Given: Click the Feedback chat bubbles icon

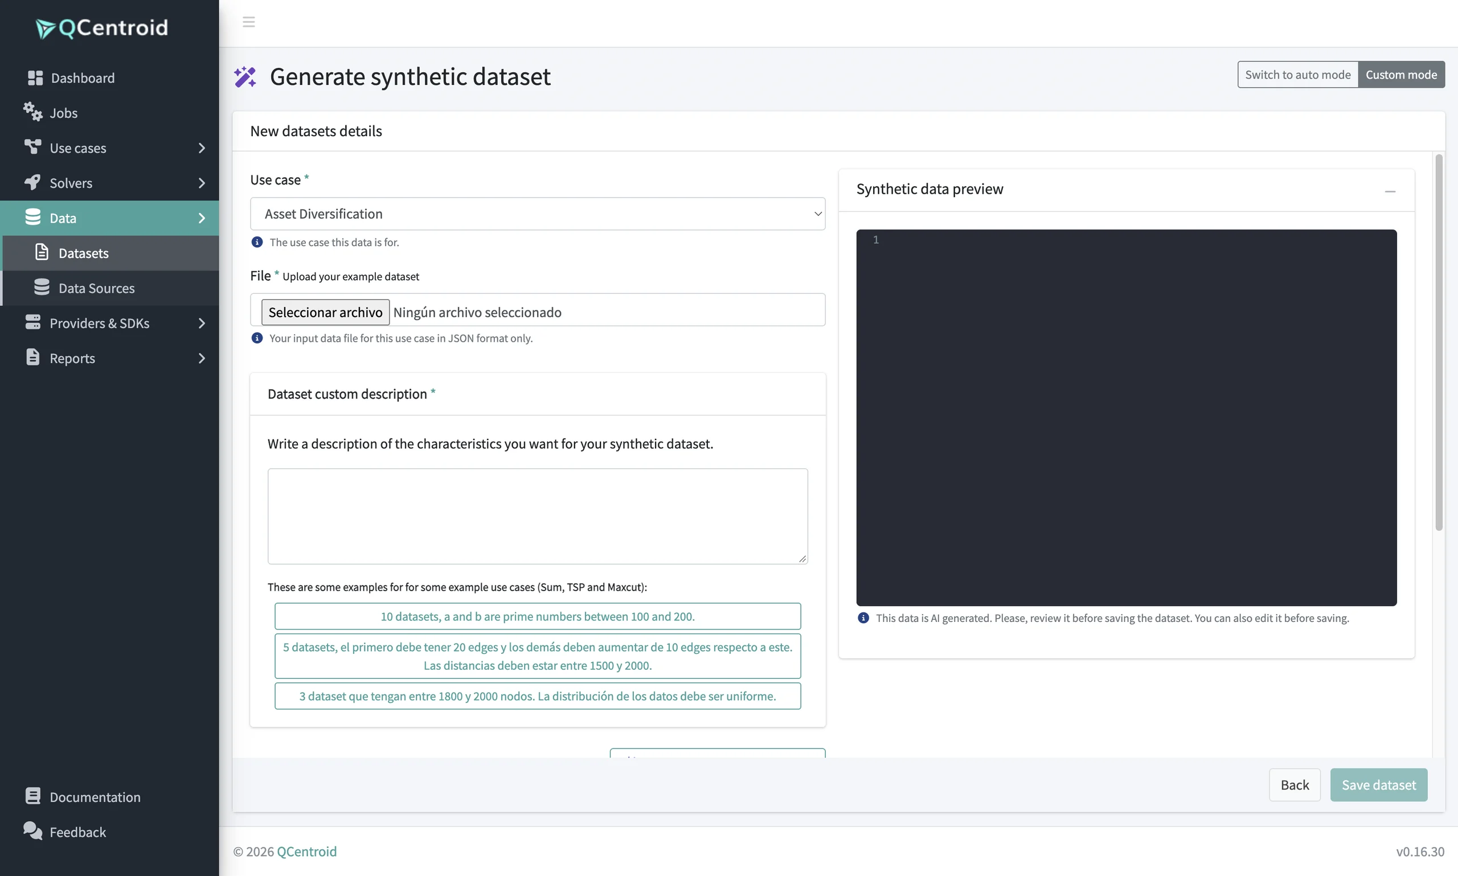Looking at the screenshot, I should pyautogui.click(x=32, y=831).
